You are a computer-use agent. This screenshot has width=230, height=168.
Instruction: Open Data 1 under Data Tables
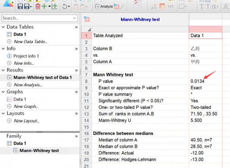pos(20,34)
